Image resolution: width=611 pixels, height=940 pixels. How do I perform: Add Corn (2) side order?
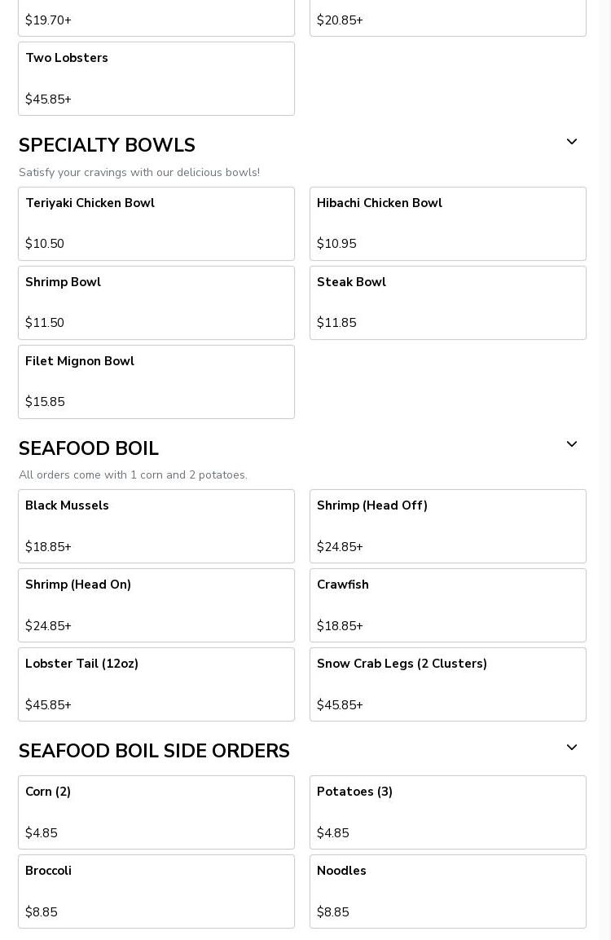pos(156,812)
